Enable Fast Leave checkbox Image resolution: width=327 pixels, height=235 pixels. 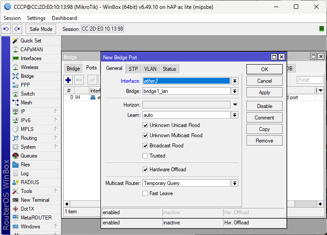tap(145, 193)
